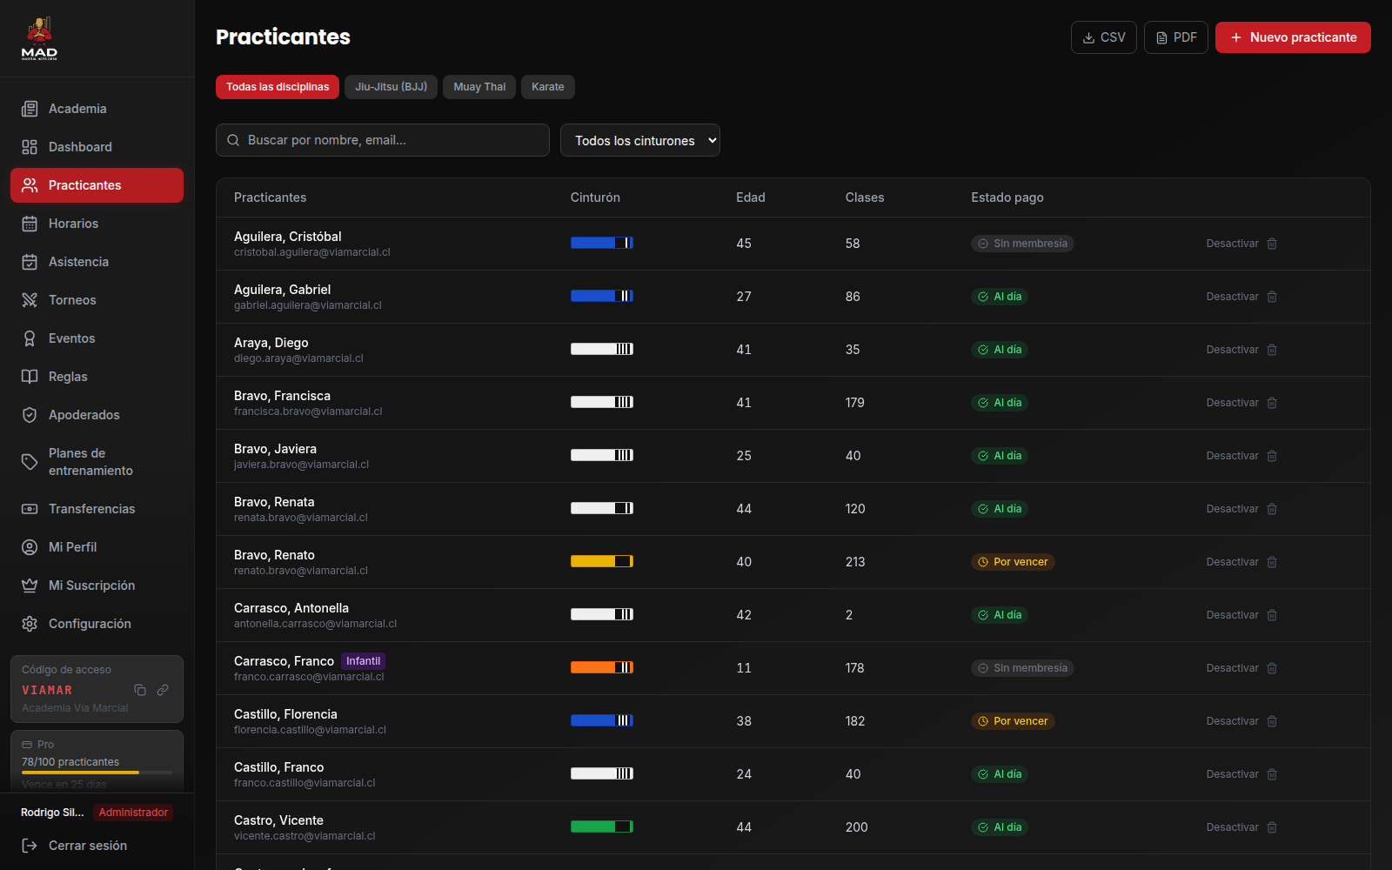Open Eventos from sidebar
Image resolution: width=1392 pixels, height=870 pixels.
(x=97, y=338)
